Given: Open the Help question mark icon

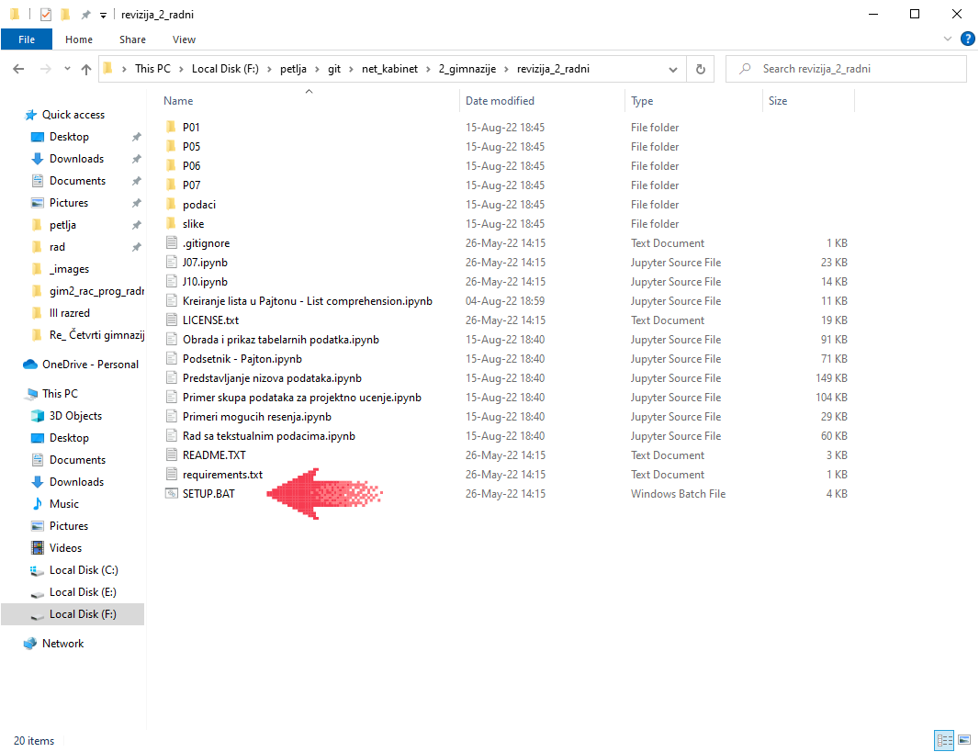Looking at the screenshot, I should pyautogui.click(x=967, y=39).
